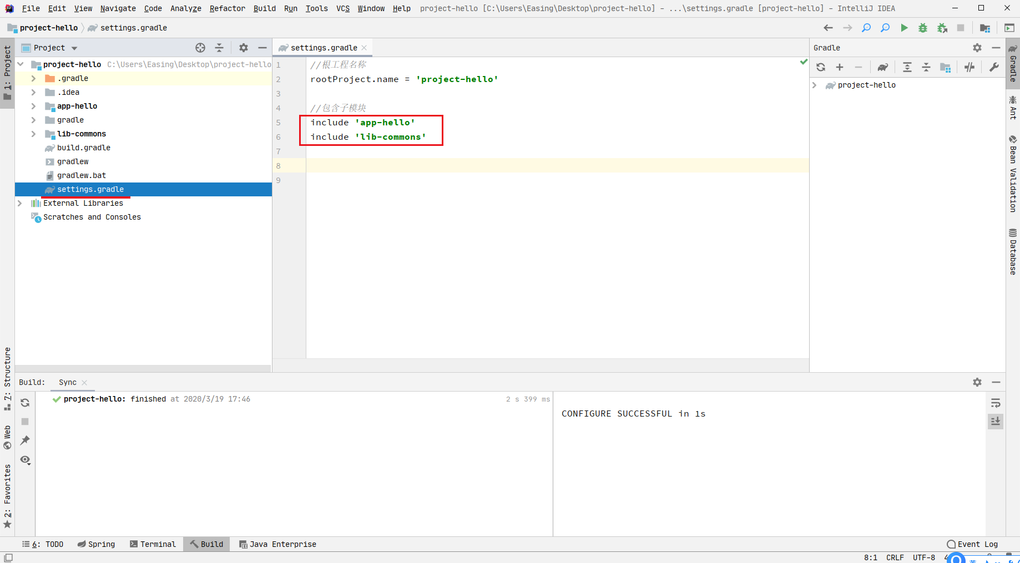This screenshot has height=563, width=1020.
Task: Open Project panel settings gear
Action: point(244,48)
